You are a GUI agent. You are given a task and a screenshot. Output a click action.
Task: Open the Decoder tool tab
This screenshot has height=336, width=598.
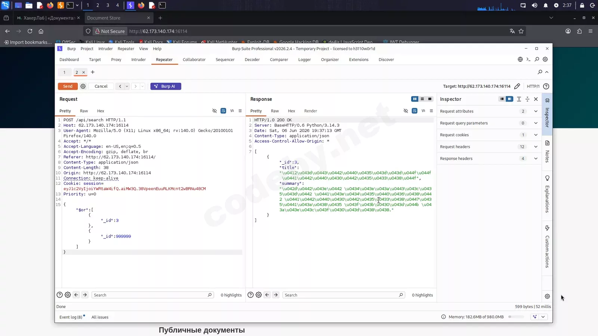(252, 60)
